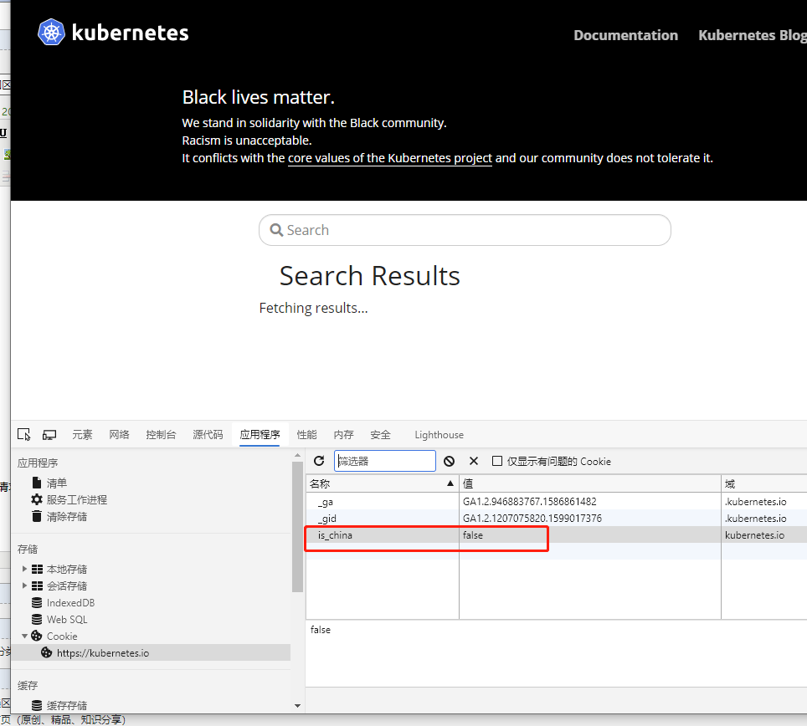Expand 本地存储 local storage node
The image size is (807, 726).
[24, 569]
